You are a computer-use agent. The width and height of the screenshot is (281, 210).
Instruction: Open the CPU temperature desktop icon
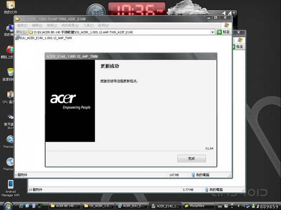9,97
